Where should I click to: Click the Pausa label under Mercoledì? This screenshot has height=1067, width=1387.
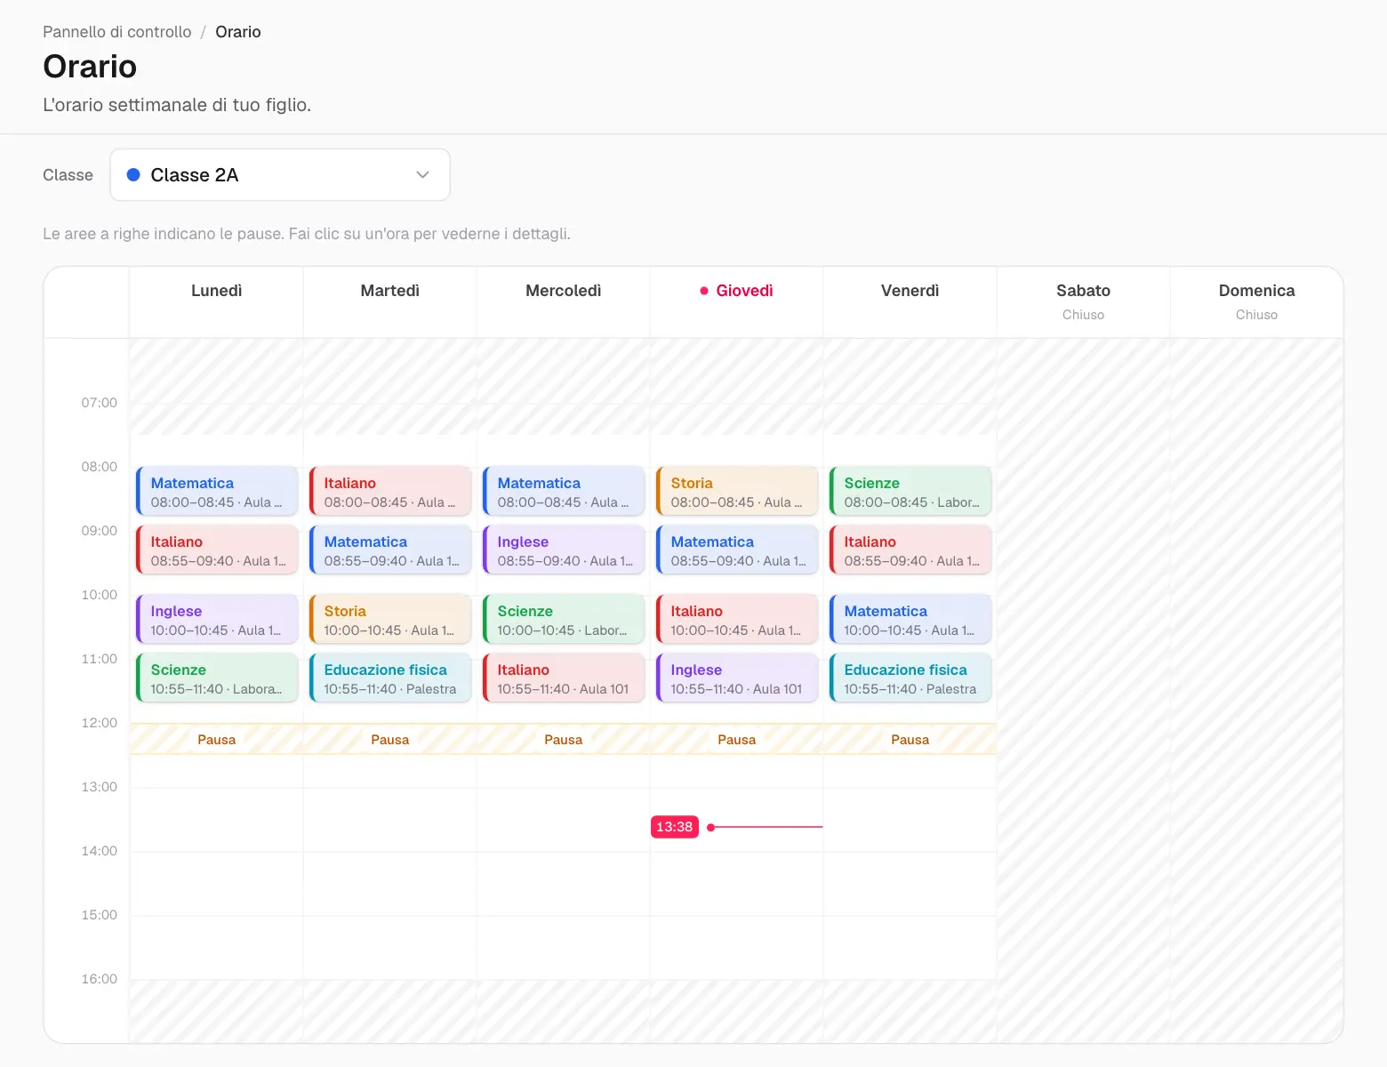click(564, 740)
